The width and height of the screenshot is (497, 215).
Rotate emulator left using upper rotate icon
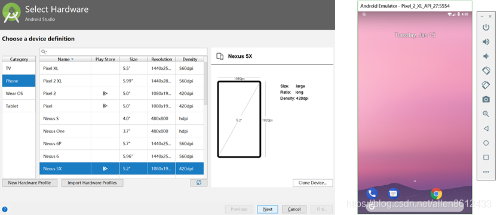tap(486, 70)
